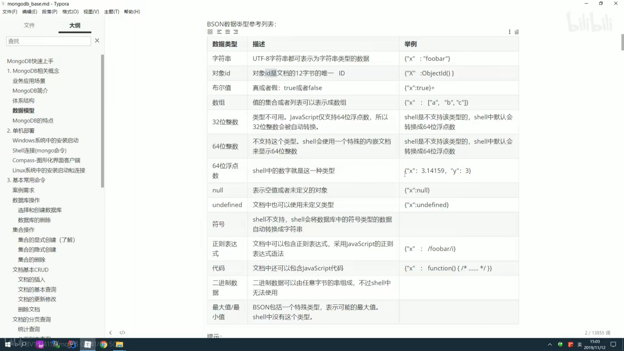Open the table's more options menu

coord(509,32)
